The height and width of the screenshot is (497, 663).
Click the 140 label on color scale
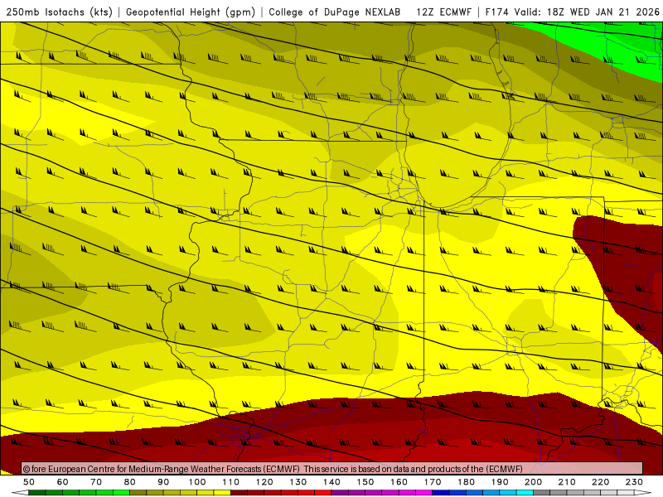point(331,482)
